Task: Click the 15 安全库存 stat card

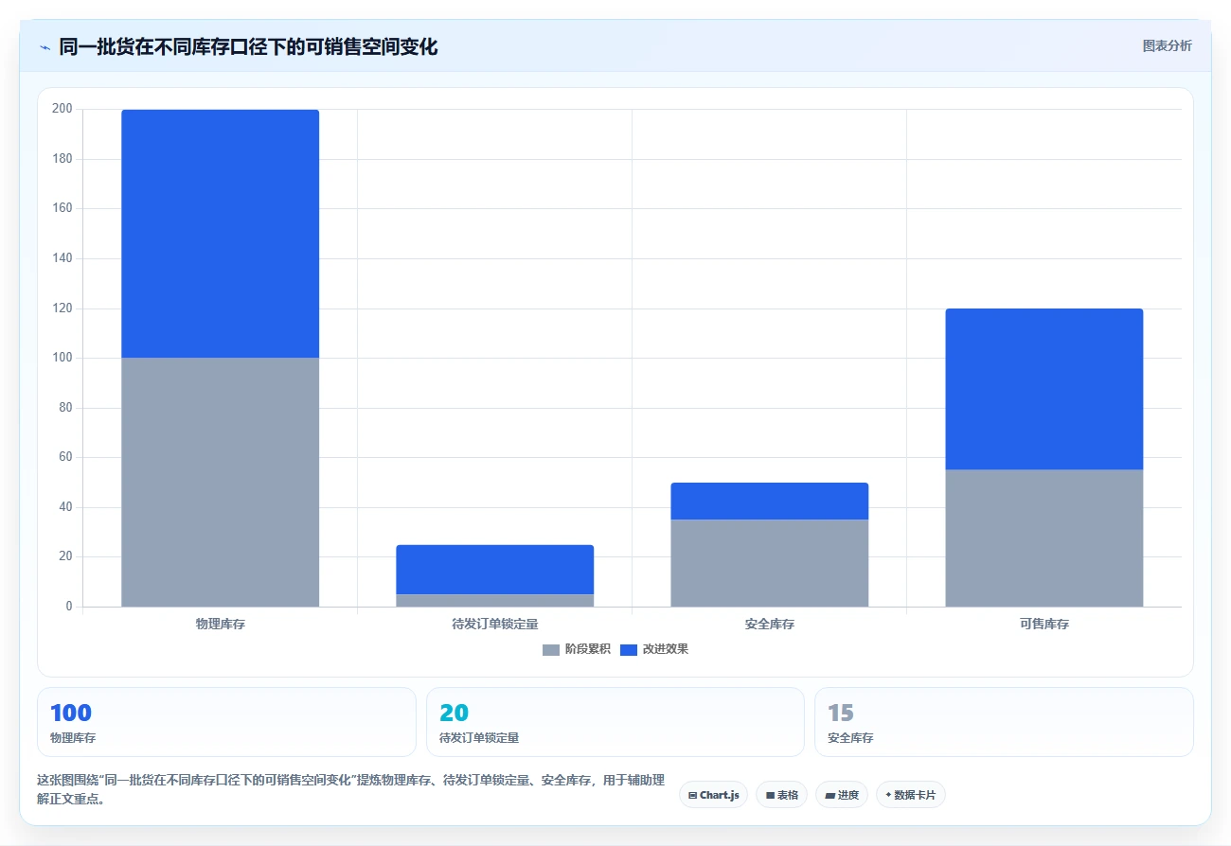Action: point(1004,722)
